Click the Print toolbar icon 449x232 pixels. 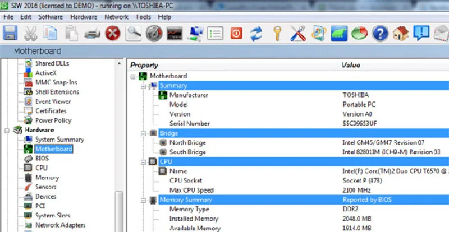[92, 34]
